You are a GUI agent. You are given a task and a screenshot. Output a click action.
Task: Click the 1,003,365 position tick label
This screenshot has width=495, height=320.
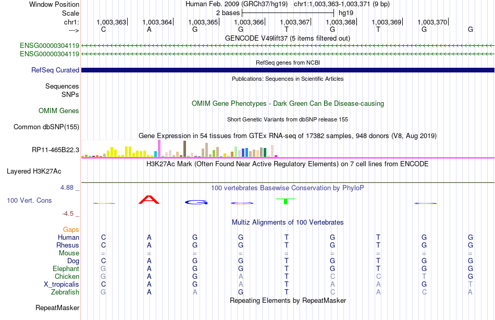[x=203, y=22]
